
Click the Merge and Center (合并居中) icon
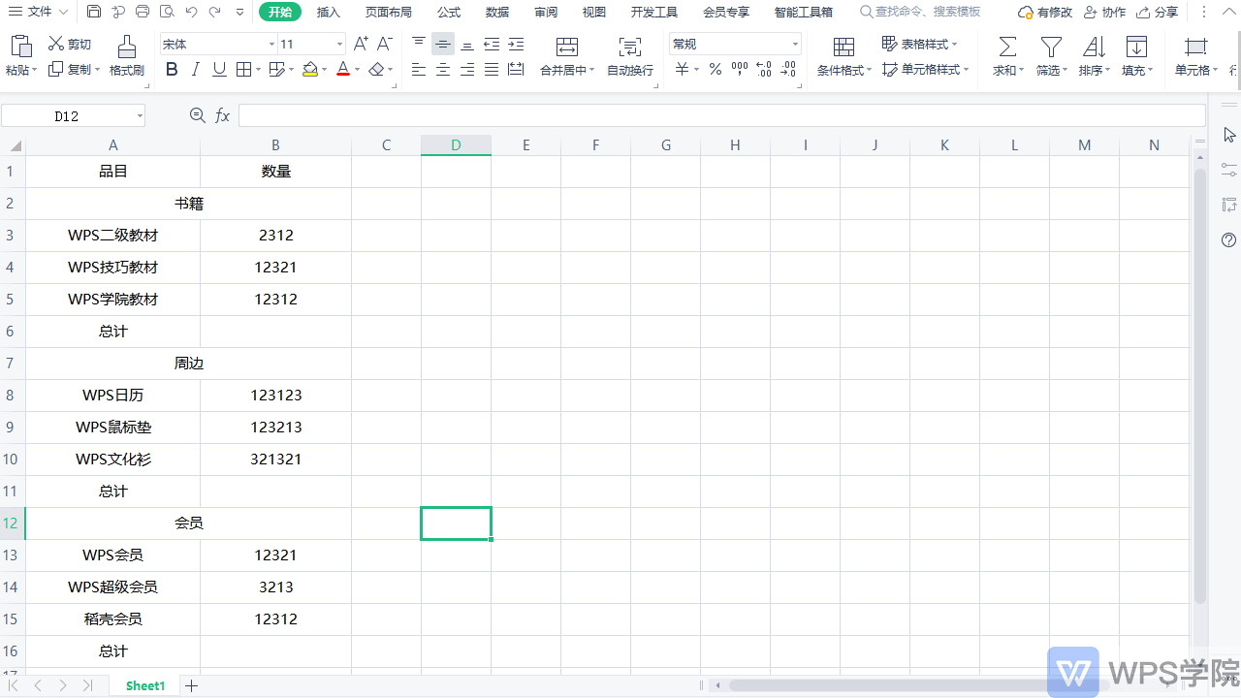(x=567, y=48)
